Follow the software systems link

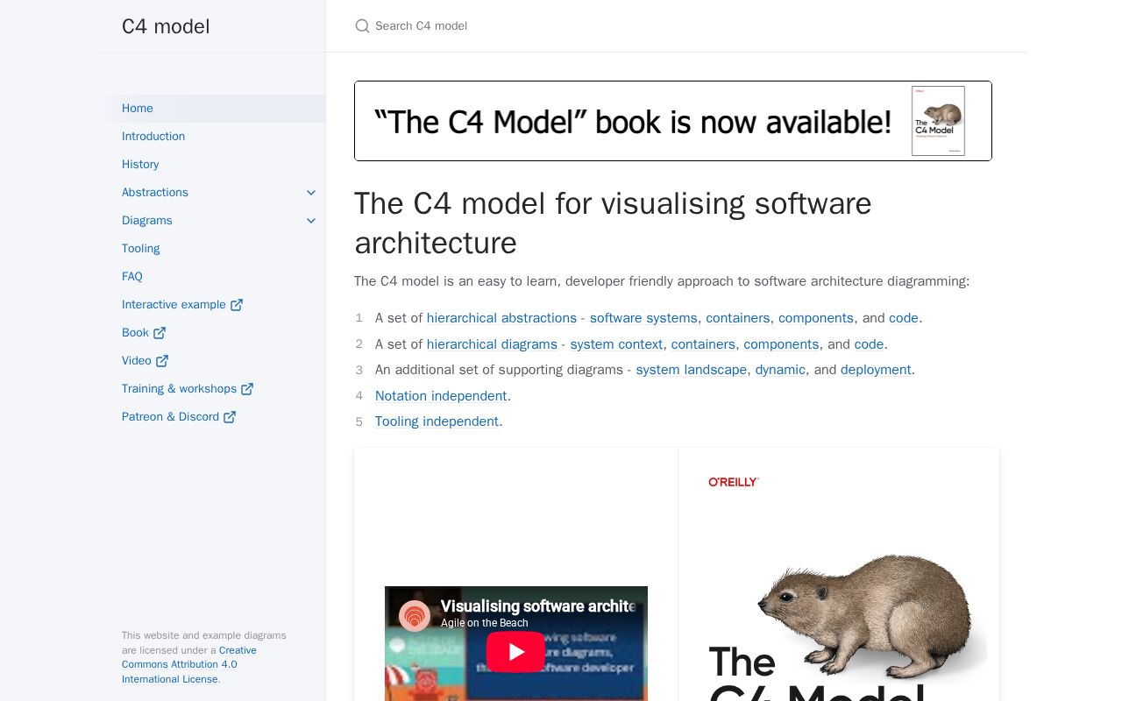point(643,318)
